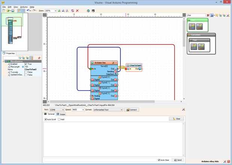
Task: Click the Undo arrow icon
Action: (x=28, y=10)
